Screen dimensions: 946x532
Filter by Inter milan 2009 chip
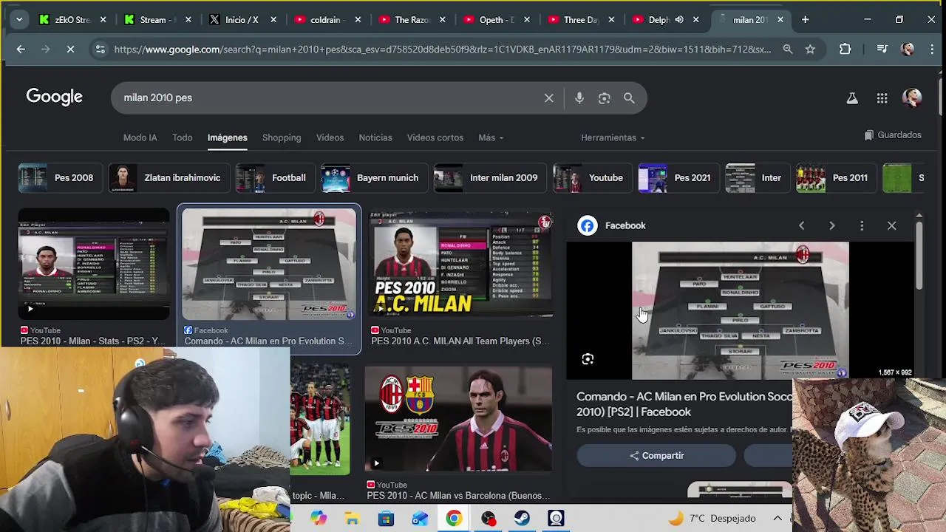(x=489, y=177)
